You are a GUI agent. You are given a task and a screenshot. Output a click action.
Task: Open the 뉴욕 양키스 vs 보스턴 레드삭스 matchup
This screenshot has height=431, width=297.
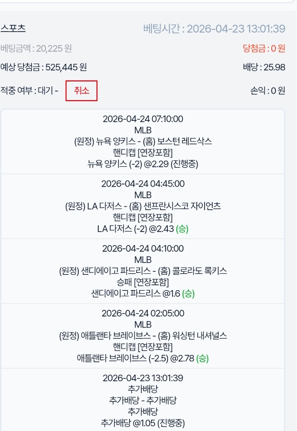[x=143, y=142]
